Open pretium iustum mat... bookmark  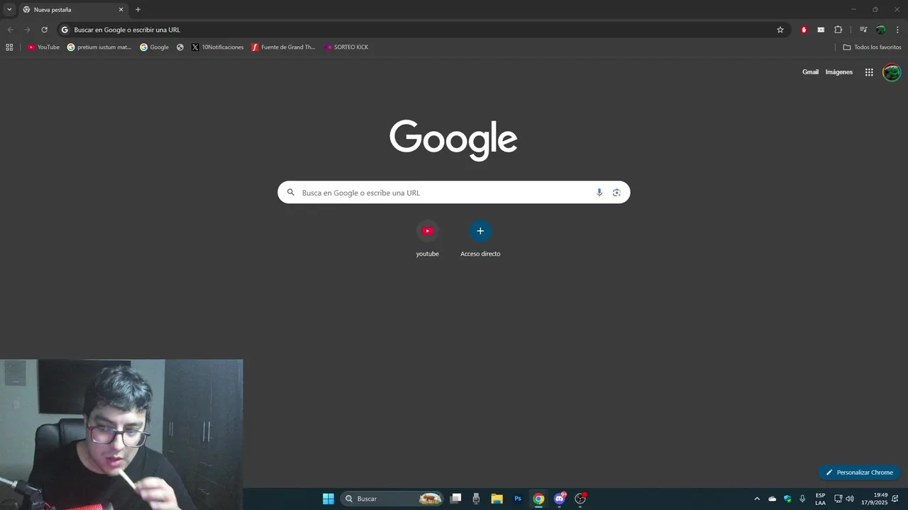point(99,47)
